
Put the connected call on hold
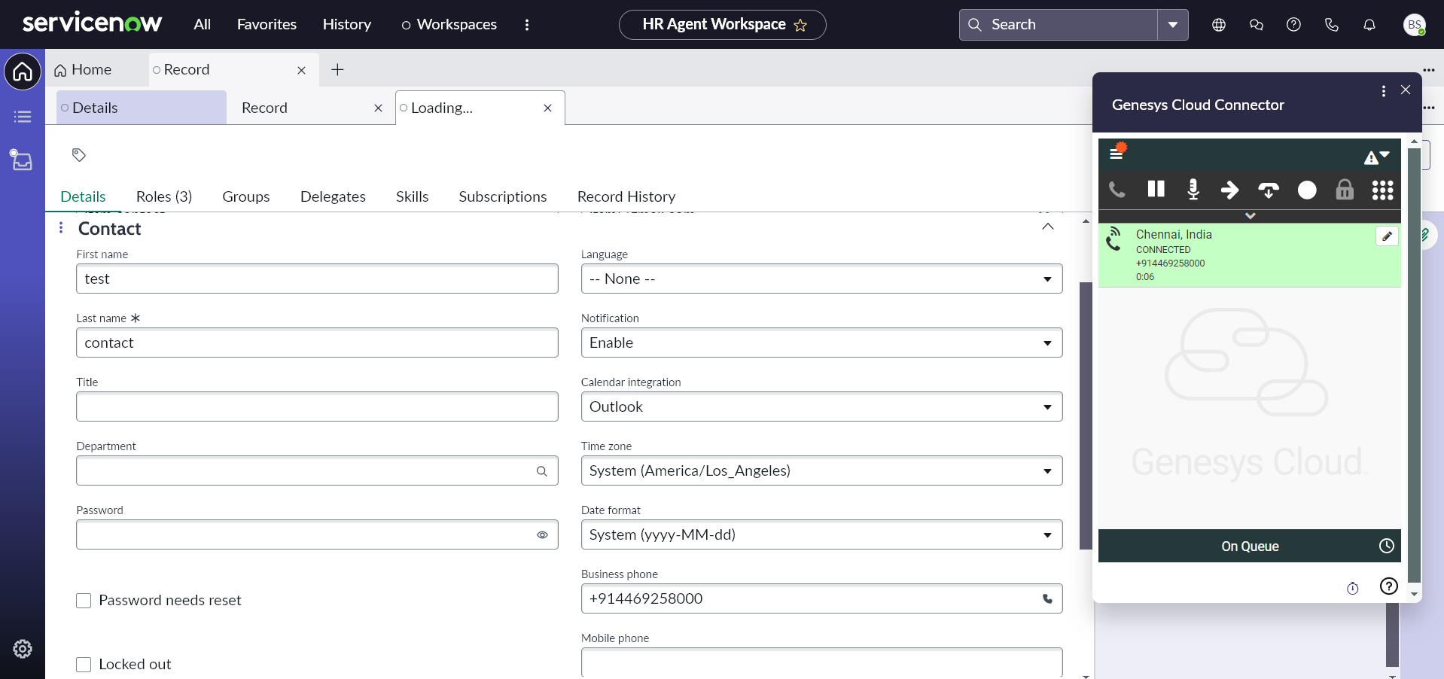coord(1156,189)
